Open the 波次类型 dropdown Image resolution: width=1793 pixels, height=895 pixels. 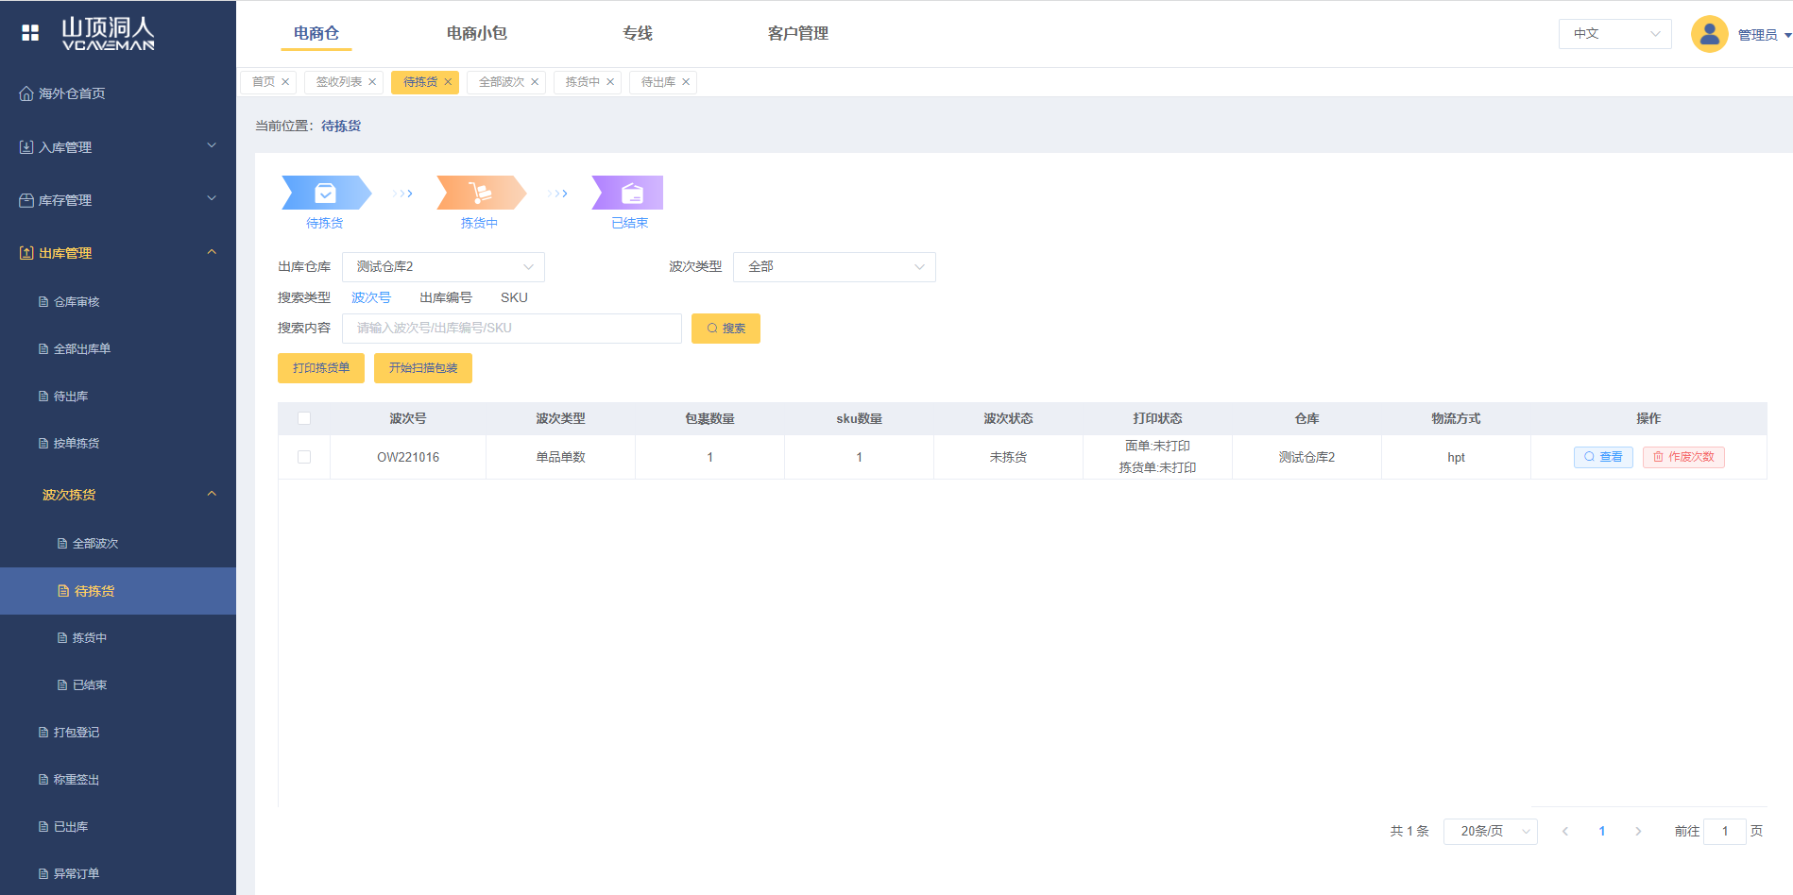[x=834, y=267]
